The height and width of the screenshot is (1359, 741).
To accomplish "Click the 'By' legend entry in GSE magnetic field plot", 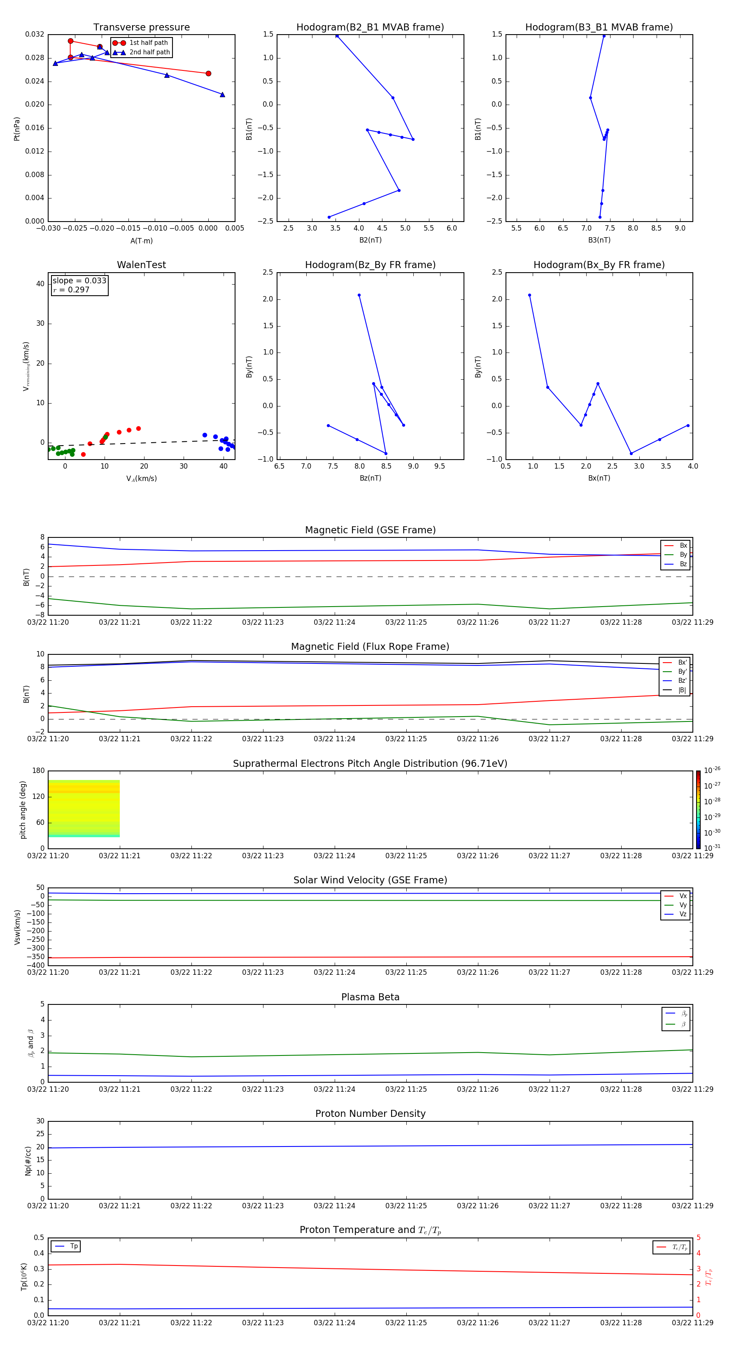I will tap(676, 554).
